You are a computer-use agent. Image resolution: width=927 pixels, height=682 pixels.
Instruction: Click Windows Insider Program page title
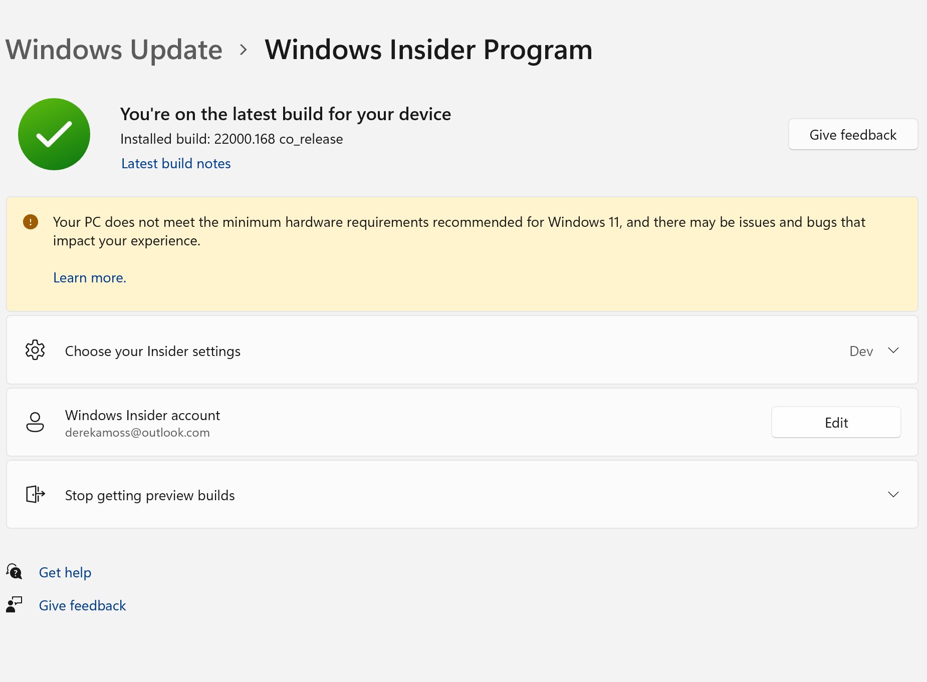(428, 50)
